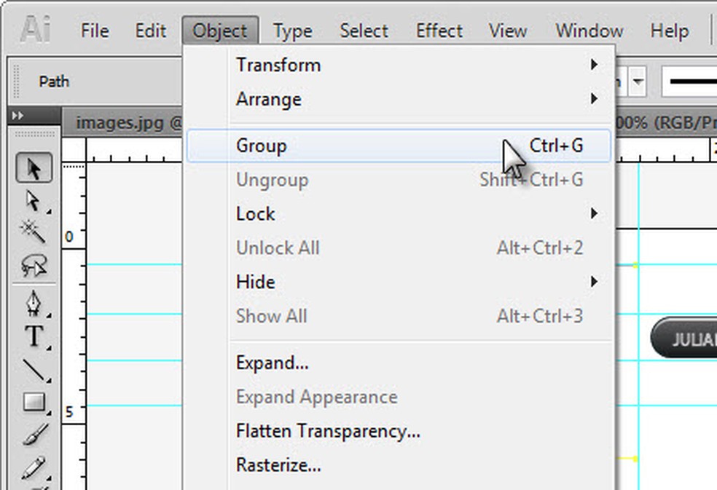Select the Type tool
Image resolution: width=717 pixels, height=490 pixels.
pyautogui.click(x=34, y=336)
